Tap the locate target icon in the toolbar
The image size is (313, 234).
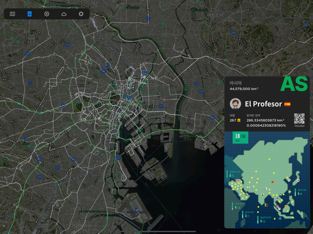coord(47,14)
